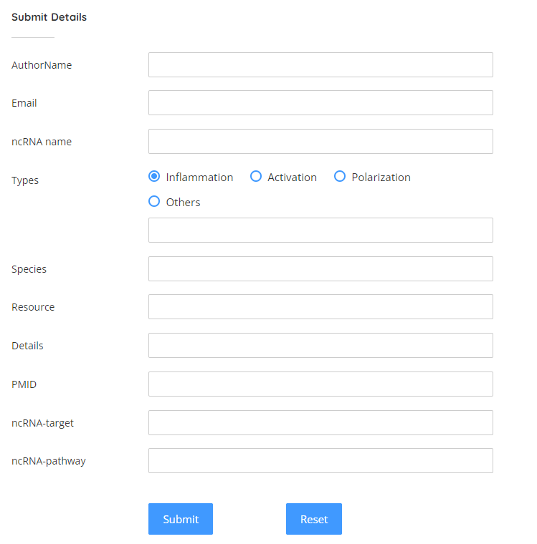Select the Polarization radio button
Screen dimensions: 537x544
point(340,177)
